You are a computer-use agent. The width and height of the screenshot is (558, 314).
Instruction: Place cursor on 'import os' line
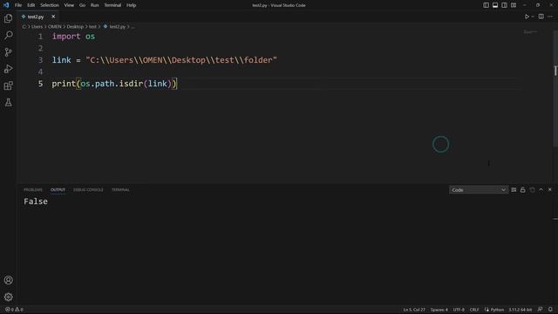tap(73, 37)
